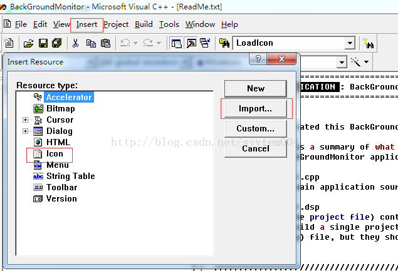Open the wizard action dropdown arrow
Viewport: 398px width, 271px height.
point(366,61)
